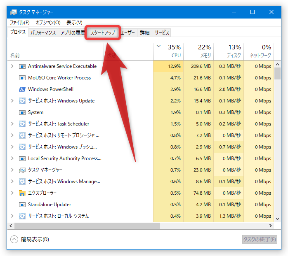Sort by the 名前 column header
This screenshot has height=256, width=288.
coord(56,51)
